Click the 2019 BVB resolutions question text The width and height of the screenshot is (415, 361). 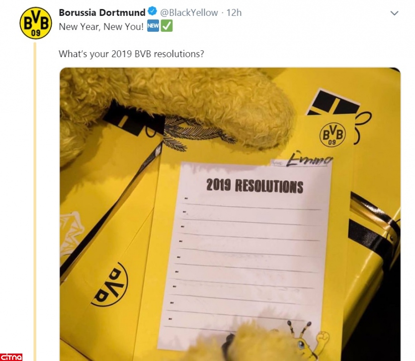(131, 54)
